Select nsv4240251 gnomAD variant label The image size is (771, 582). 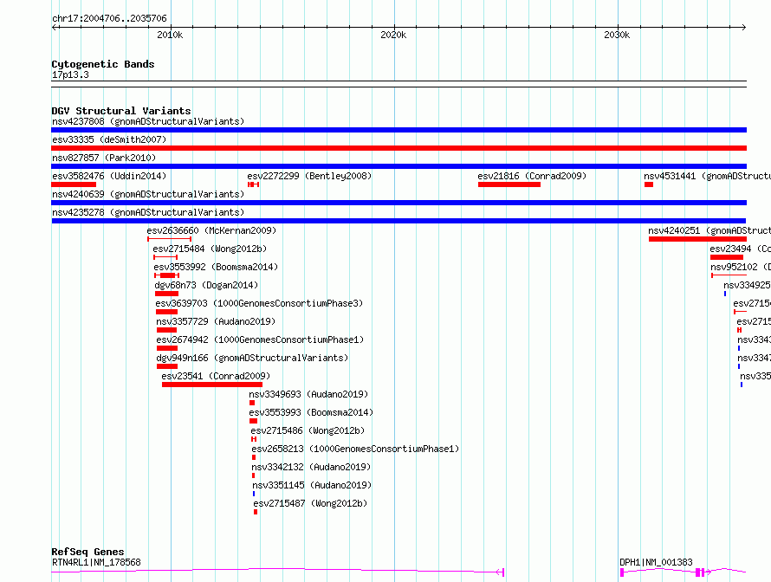[709, 230]
